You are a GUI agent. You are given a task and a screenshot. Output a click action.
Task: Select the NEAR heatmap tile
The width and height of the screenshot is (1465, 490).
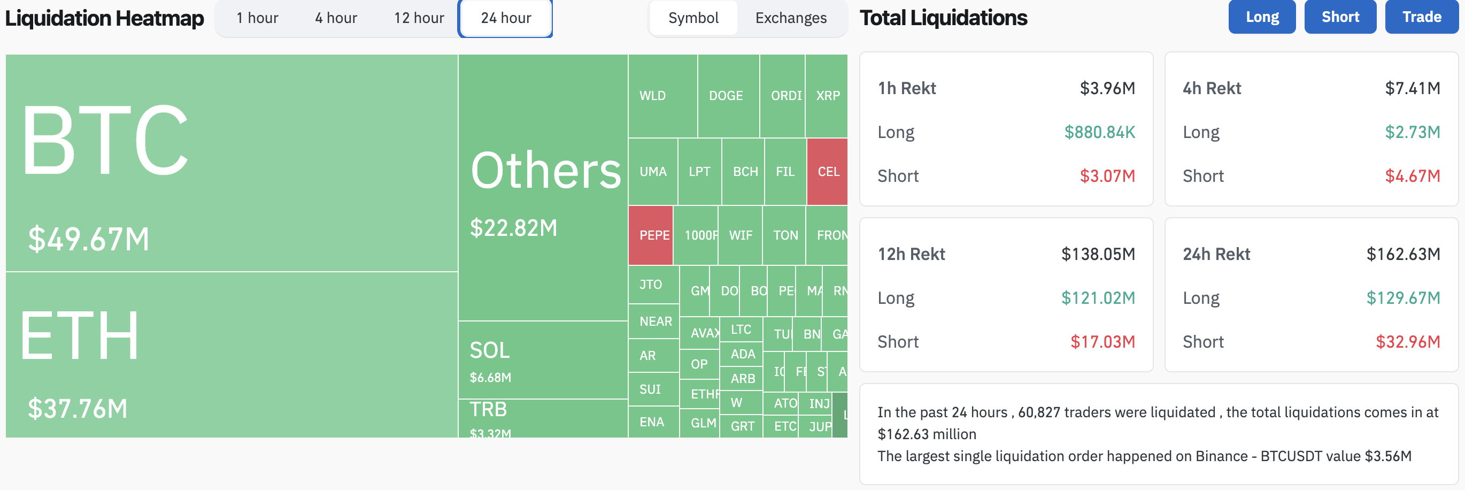click(654, 321)
